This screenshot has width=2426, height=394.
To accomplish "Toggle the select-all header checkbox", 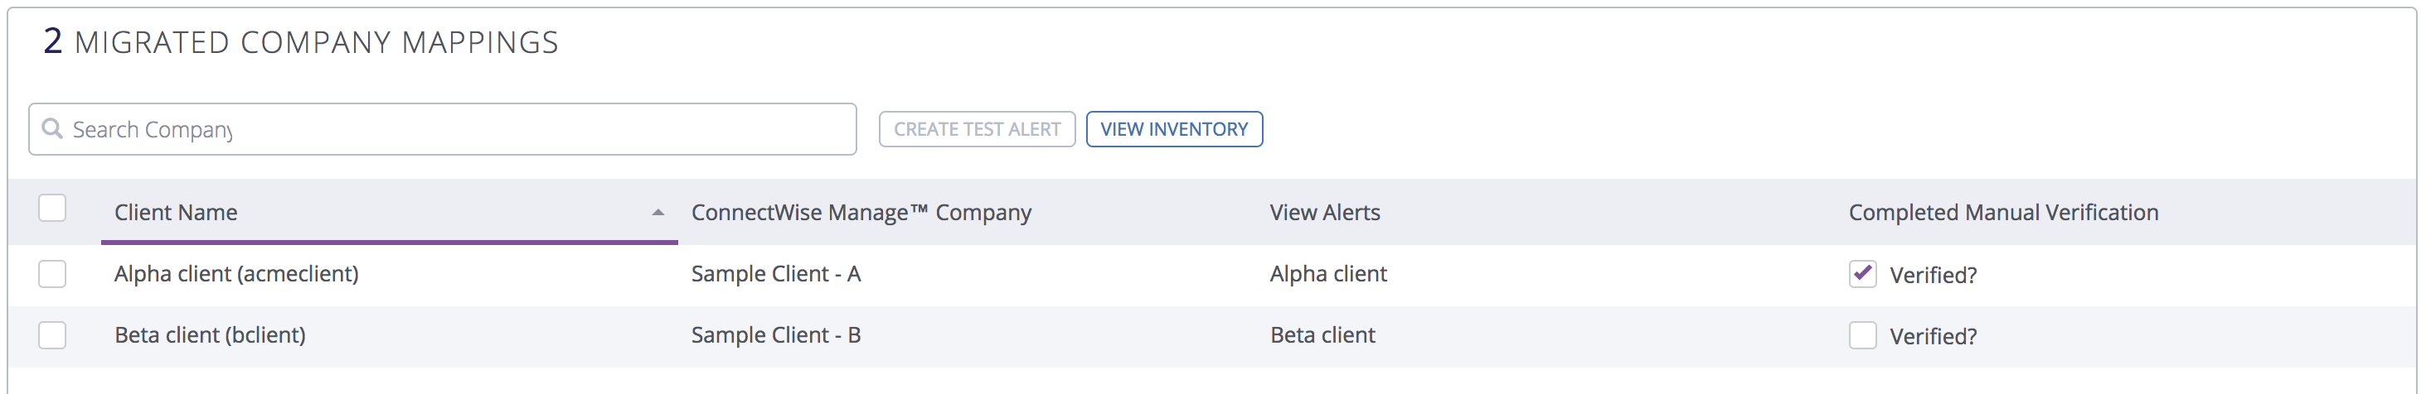I will tap(51, 208).
